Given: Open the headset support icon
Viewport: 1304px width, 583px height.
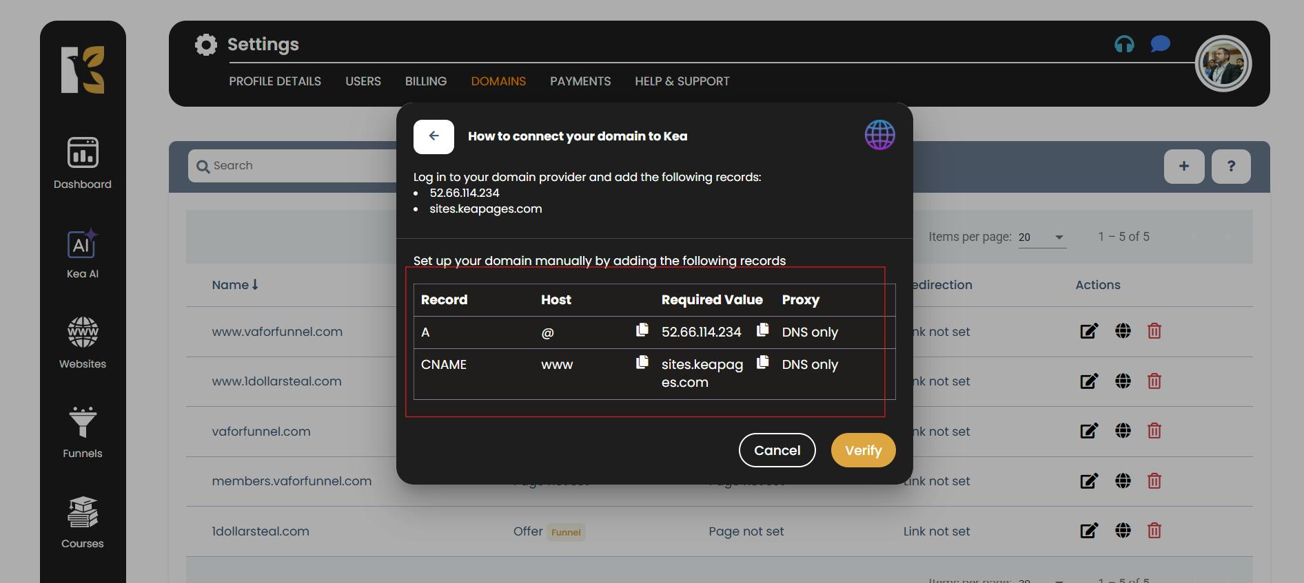Looking at the screenshot, I should point(1124,45).
